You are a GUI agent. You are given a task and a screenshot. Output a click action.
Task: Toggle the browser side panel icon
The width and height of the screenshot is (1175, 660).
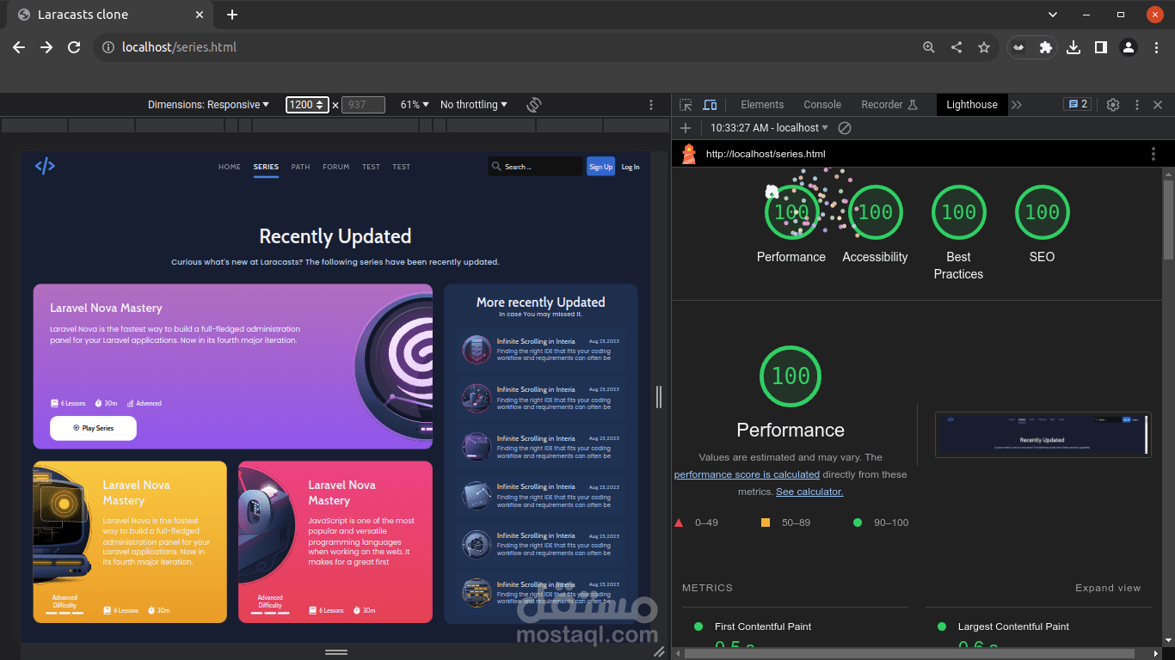coord(1101,47)
